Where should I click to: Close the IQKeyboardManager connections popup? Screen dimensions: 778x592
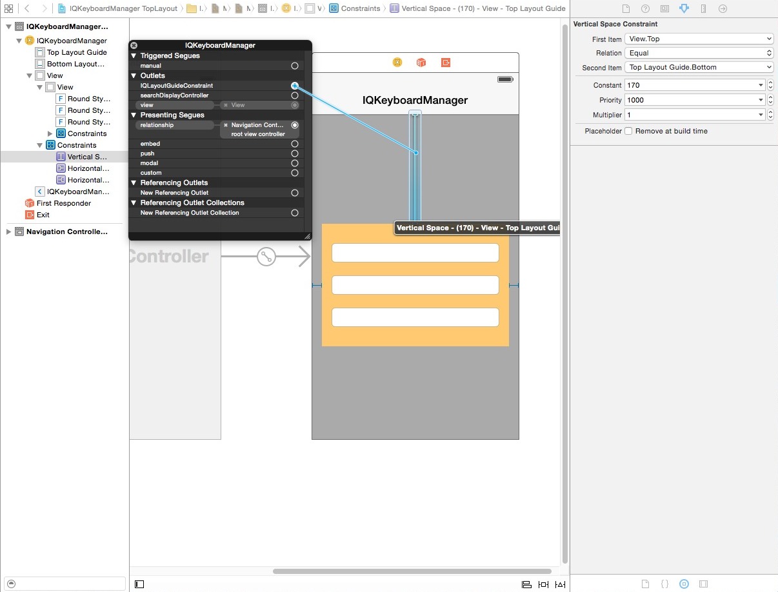pos(134,45)
